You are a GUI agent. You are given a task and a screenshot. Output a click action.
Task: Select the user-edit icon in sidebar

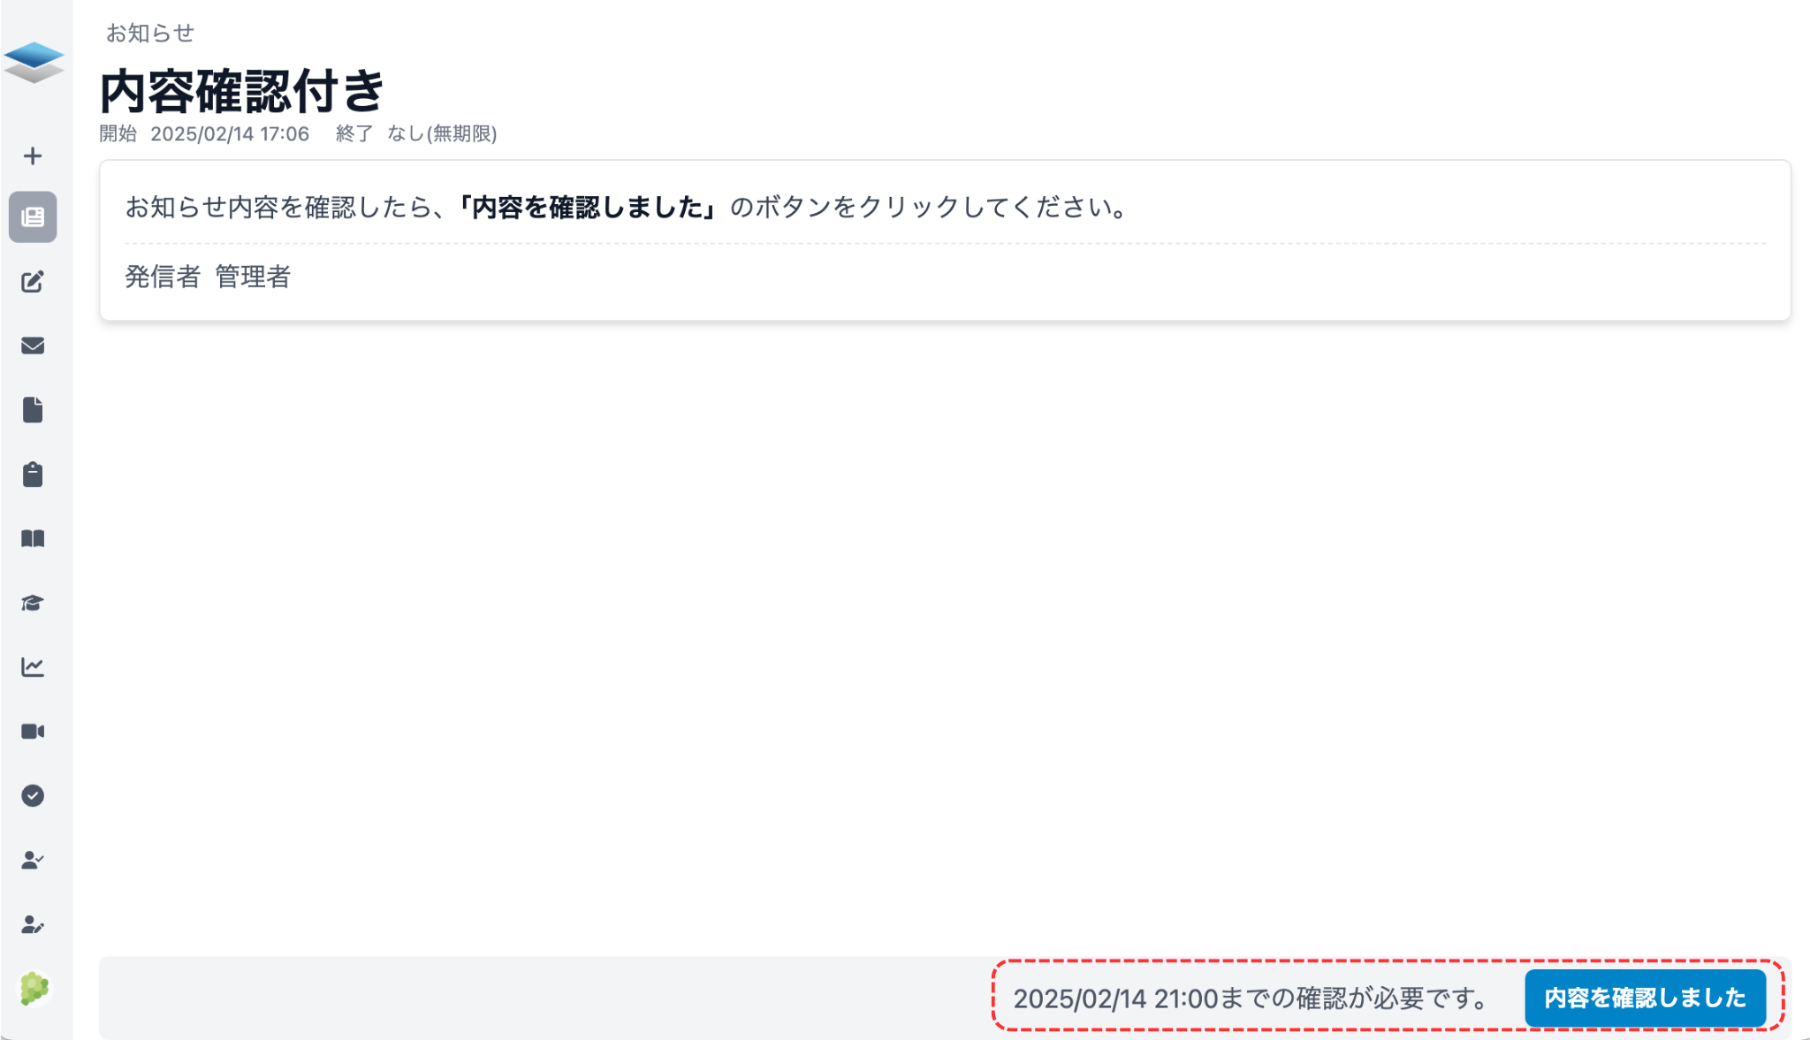(34, 924)
